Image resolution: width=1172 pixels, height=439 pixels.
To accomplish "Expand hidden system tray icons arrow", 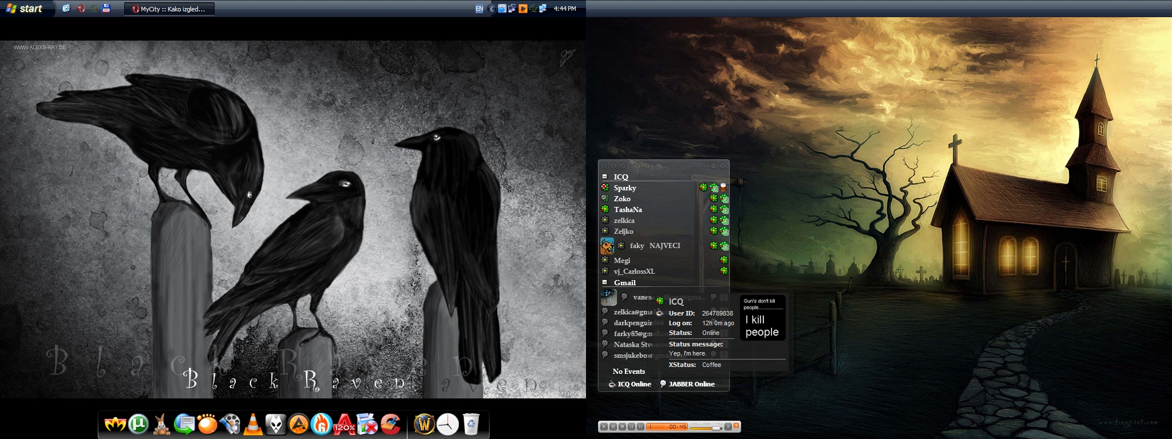I will (492, 9).
